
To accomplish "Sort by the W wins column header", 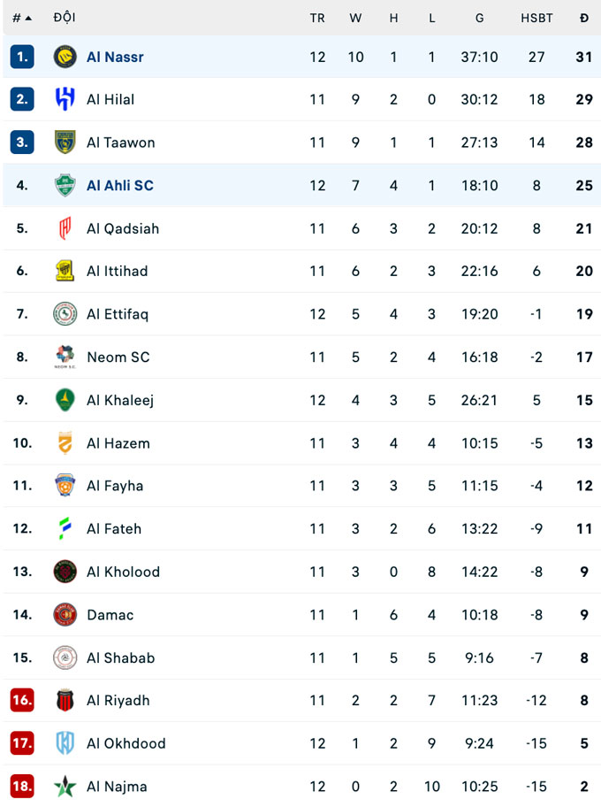I will [x=355, y=18].
